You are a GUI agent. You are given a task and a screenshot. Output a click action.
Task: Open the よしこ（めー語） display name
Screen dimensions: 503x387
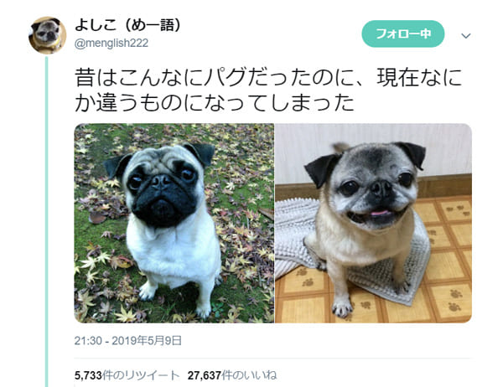[128, 24]
